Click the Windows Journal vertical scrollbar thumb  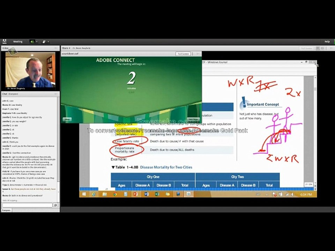tap(315, 89)
